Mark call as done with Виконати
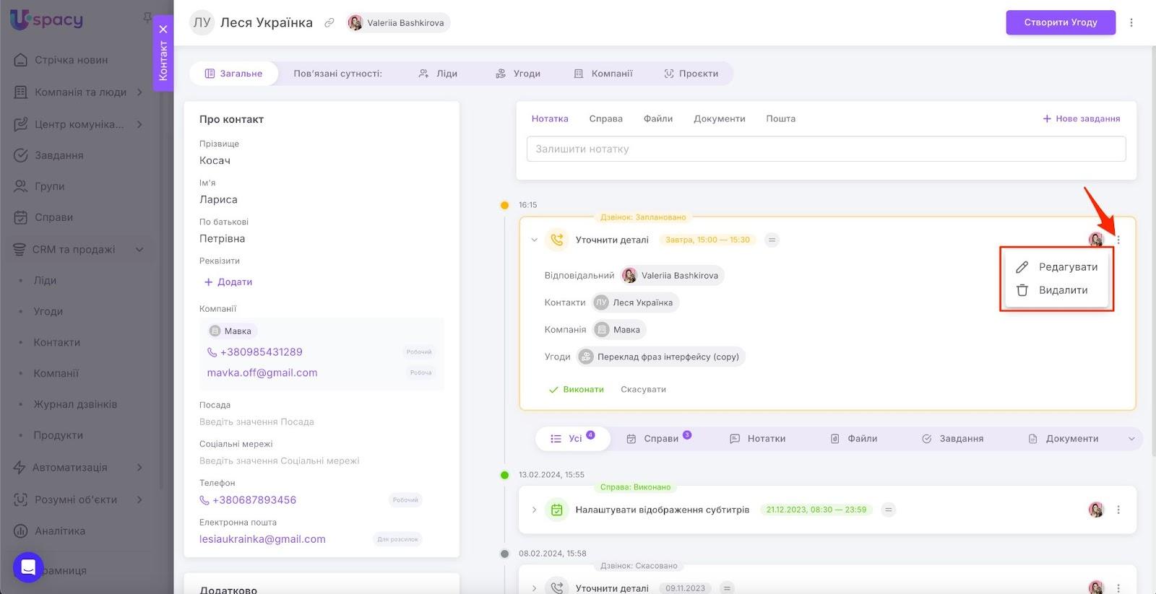Image resolution: width=1156 pixels, height=594 pixels. tap(576, 389)
